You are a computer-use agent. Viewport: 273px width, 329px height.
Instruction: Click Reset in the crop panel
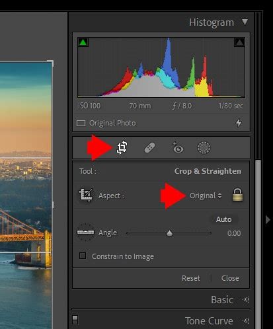click(x=191, y=278)
